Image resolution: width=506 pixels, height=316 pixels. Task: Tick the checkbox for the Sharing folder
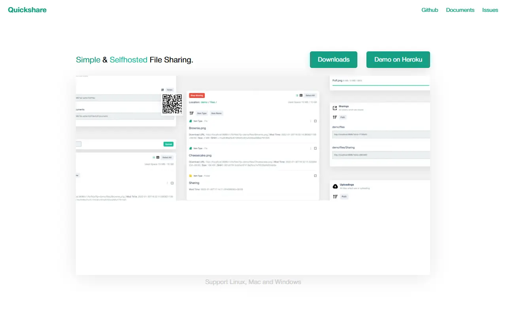point(315,176)
